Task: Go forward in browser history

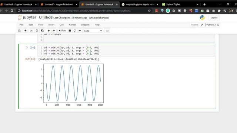Action: pos(6,11)
